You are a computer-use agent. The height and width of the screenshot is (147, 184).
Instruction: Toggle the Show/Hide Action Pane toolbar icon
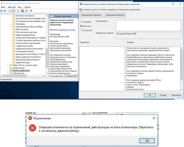point(26,11)
